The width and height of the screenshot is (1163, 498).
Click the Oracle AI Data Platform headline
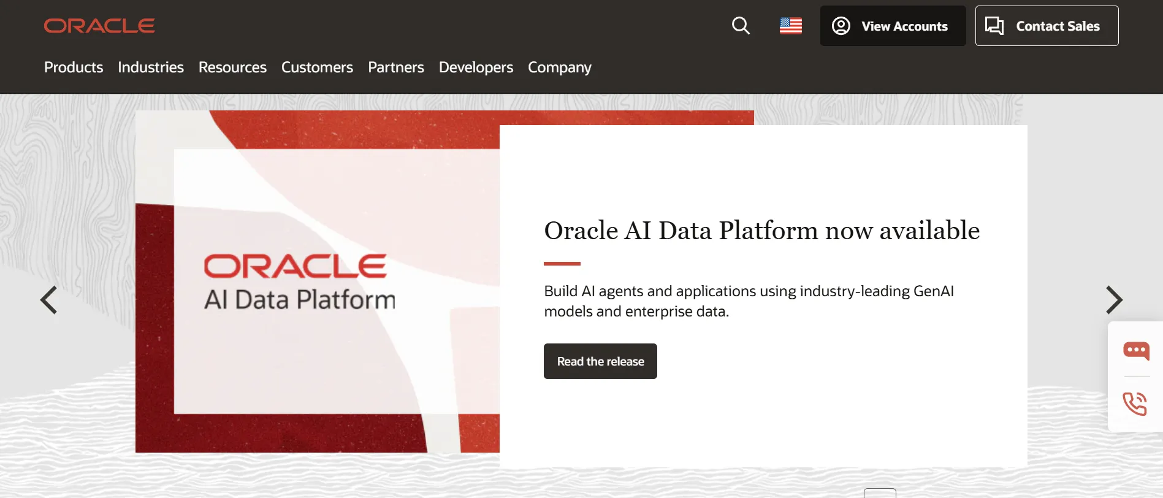pos(761,231)
